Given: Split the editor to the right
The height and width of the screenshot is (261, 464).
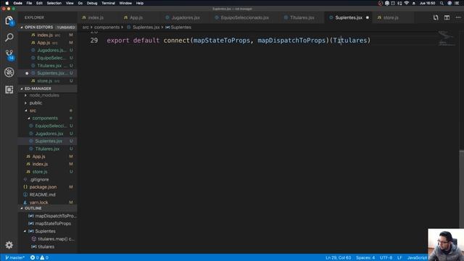Looking at the screenshot, I should tap(447, 17).
